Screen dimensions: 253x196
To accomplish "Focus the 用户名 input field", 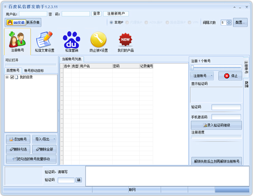I will (33, 14).
